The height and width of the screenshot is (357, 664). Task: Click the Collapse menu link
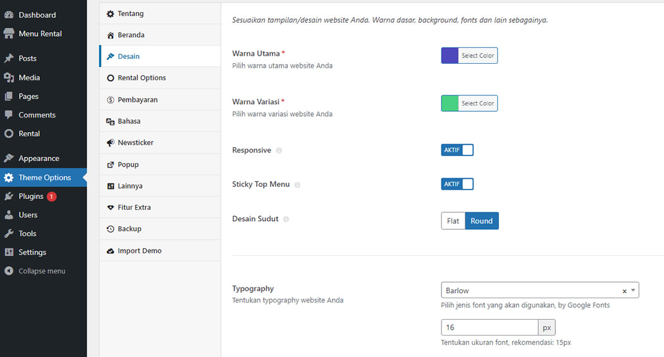pyautogui.click(x=43, y=270)
